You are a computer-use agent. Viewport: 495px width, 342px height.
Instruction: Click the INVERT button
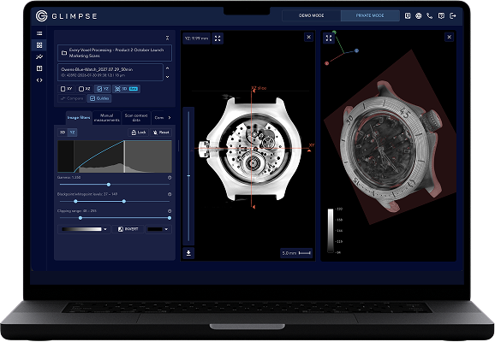click(128, 229)
